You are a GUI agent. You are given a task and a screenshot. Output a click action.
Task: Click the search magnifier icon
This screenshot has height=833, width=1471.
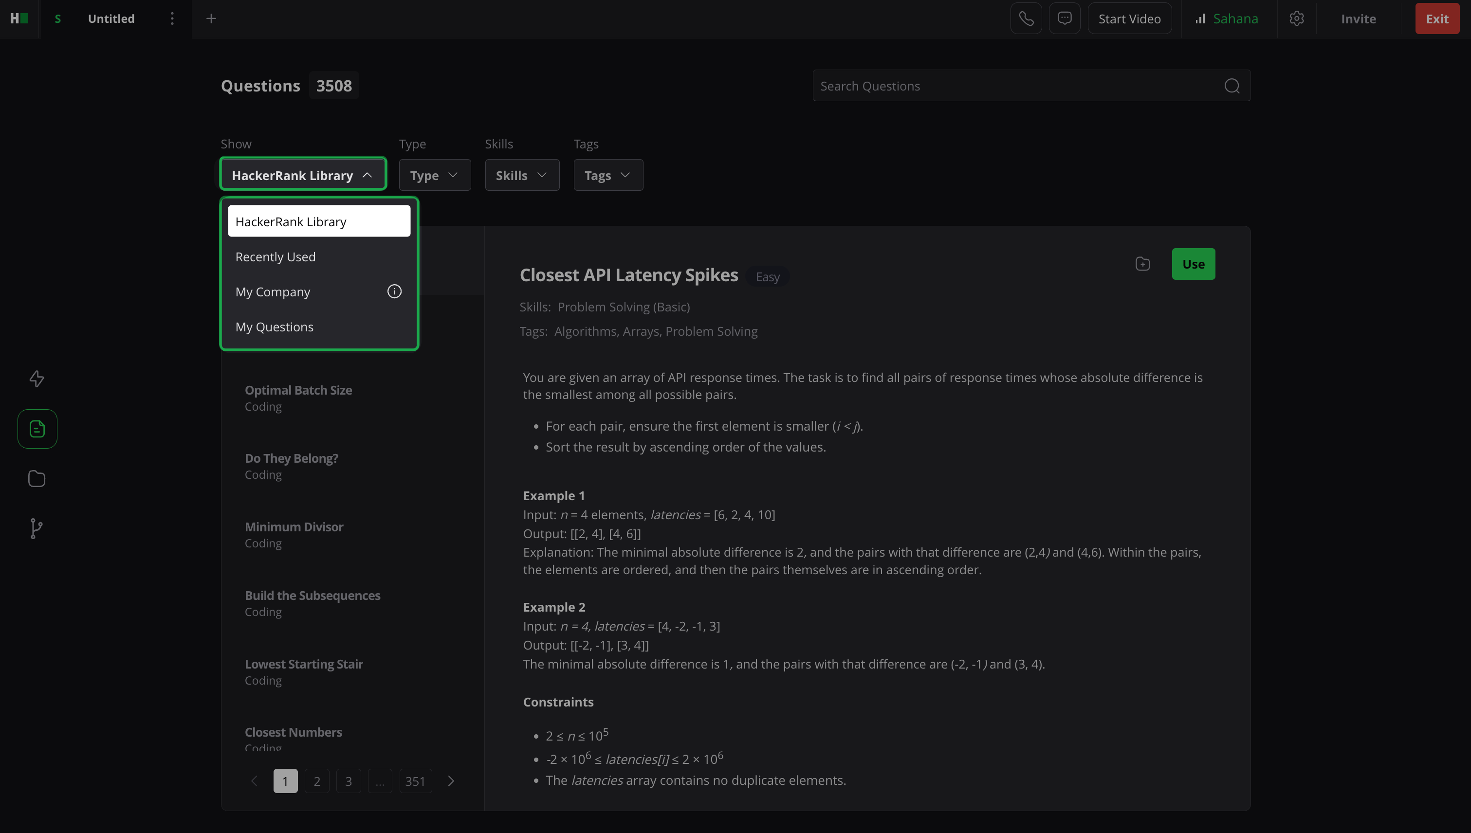pos(1232,86)
